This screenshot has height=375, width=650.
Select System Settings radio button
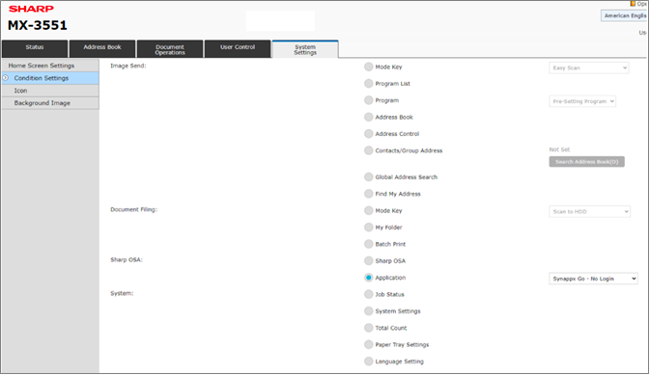(369, 311)
